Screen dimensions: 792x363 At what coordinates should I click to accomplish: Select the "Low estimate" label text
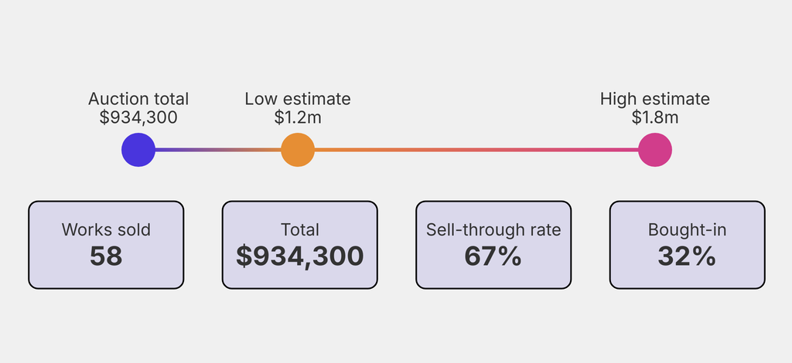click(x=298, y=99)
